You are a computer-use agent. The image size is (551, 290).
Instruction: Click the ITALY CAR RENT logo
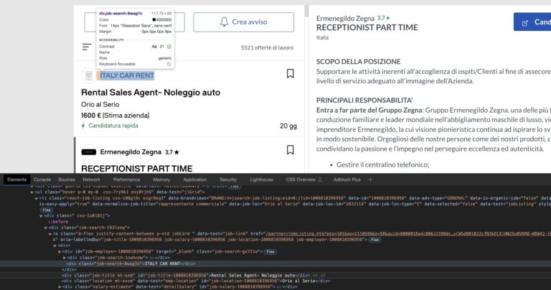tap(89, 75)
